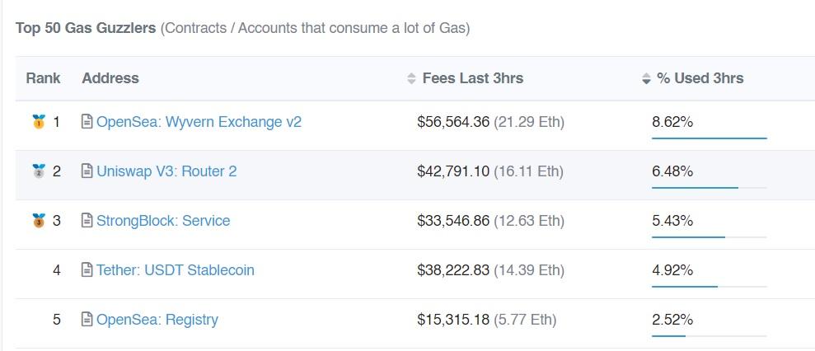Open StrongBlock: Service address link

(163, 221)
